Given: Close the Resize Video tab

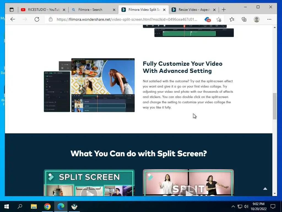Looking at the screenshot, I should pyautogui.click(x=214, y=10).
